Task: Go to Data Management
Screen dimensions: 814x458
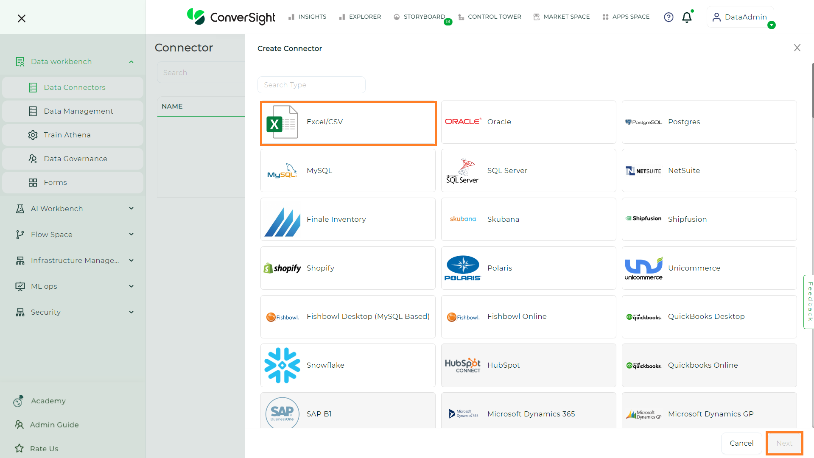Action: [x=73, y=111]
